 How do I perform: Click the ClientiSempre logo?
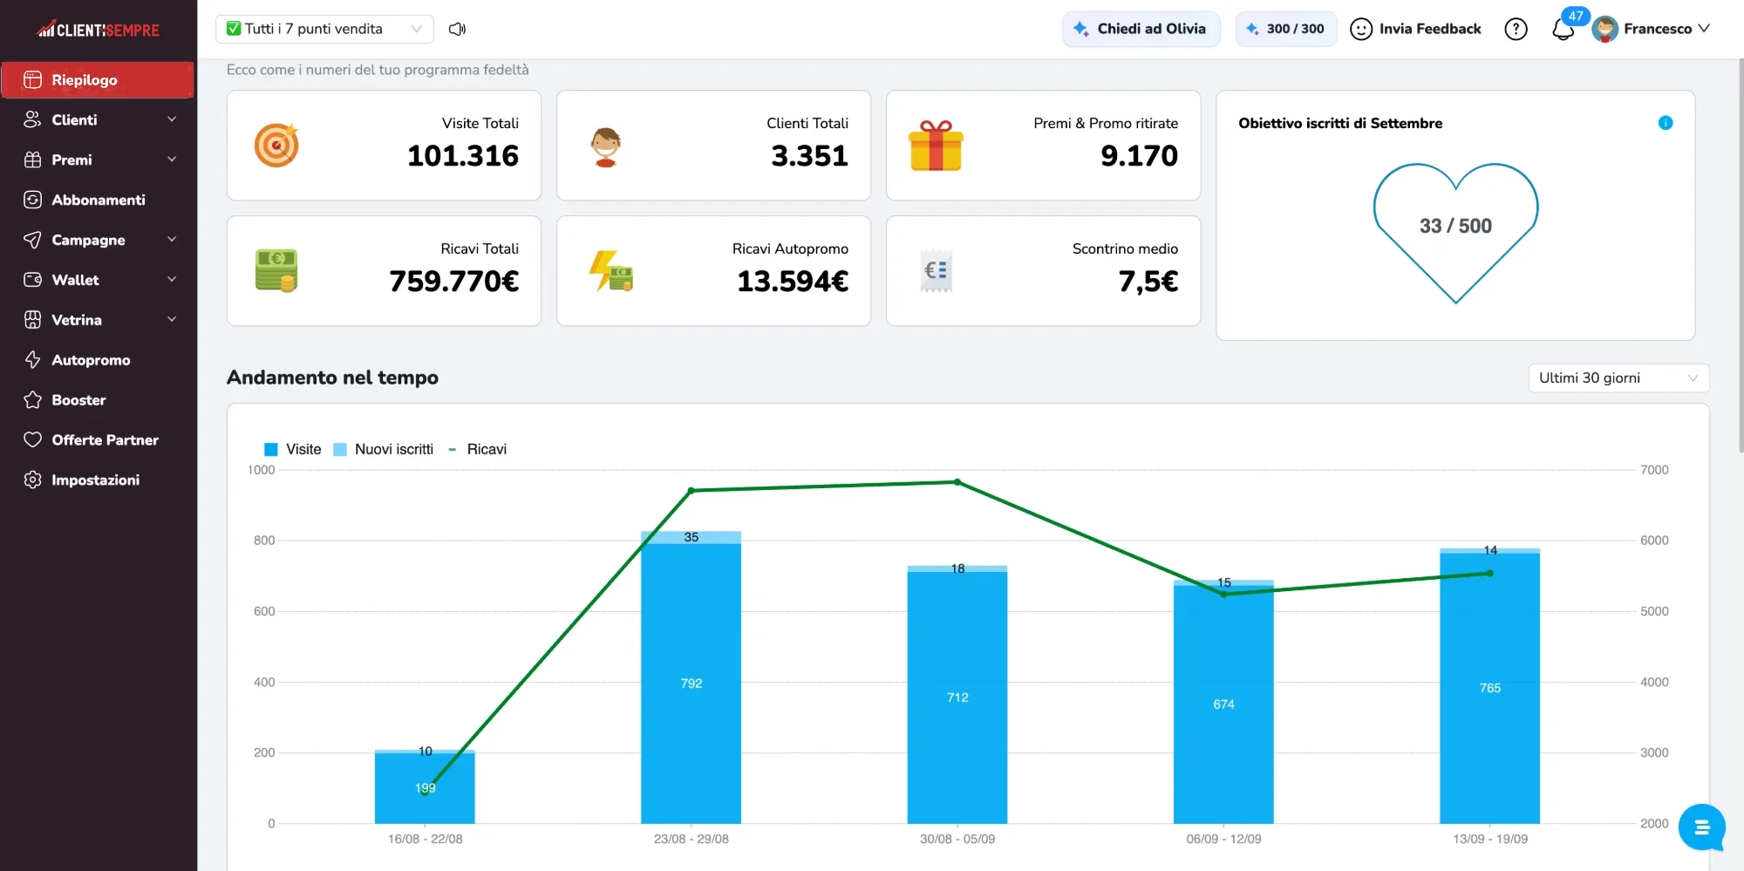[99, 30]
